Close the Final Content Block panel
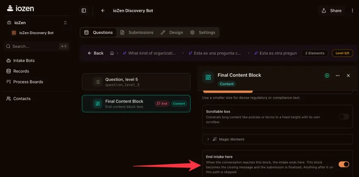 point(348,75)
